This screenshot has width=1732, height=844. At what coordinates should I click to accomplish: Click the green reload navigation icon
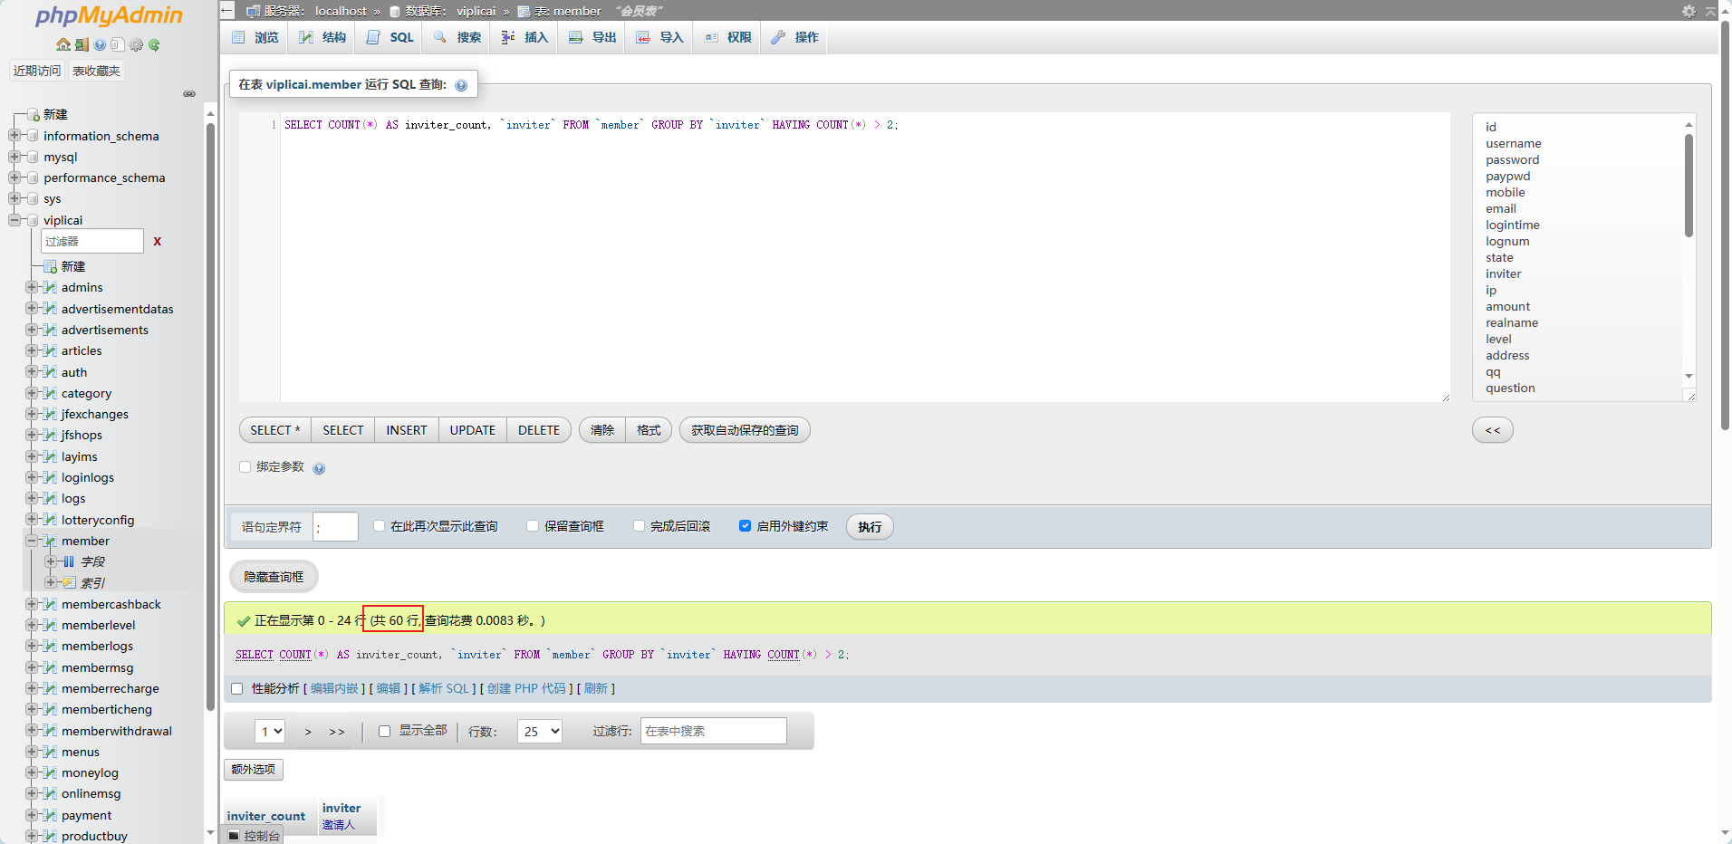pos(154,45)
